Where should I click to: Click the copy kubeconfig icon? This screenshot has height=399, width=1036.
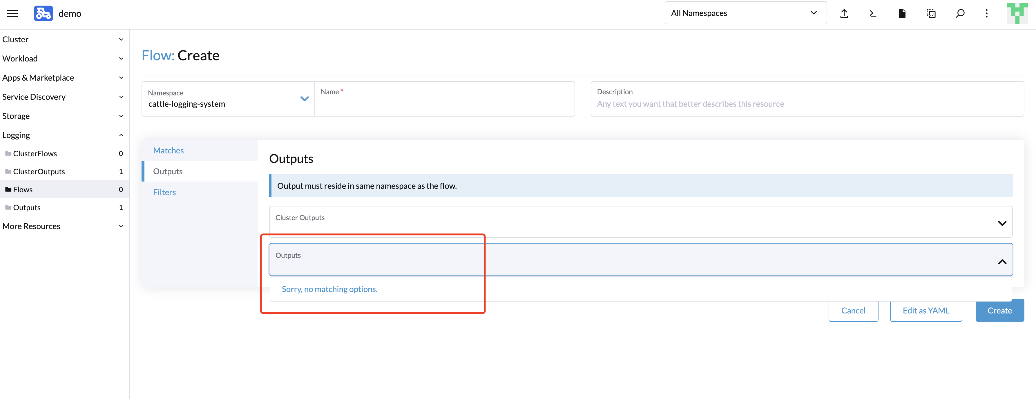coord(931,13)
